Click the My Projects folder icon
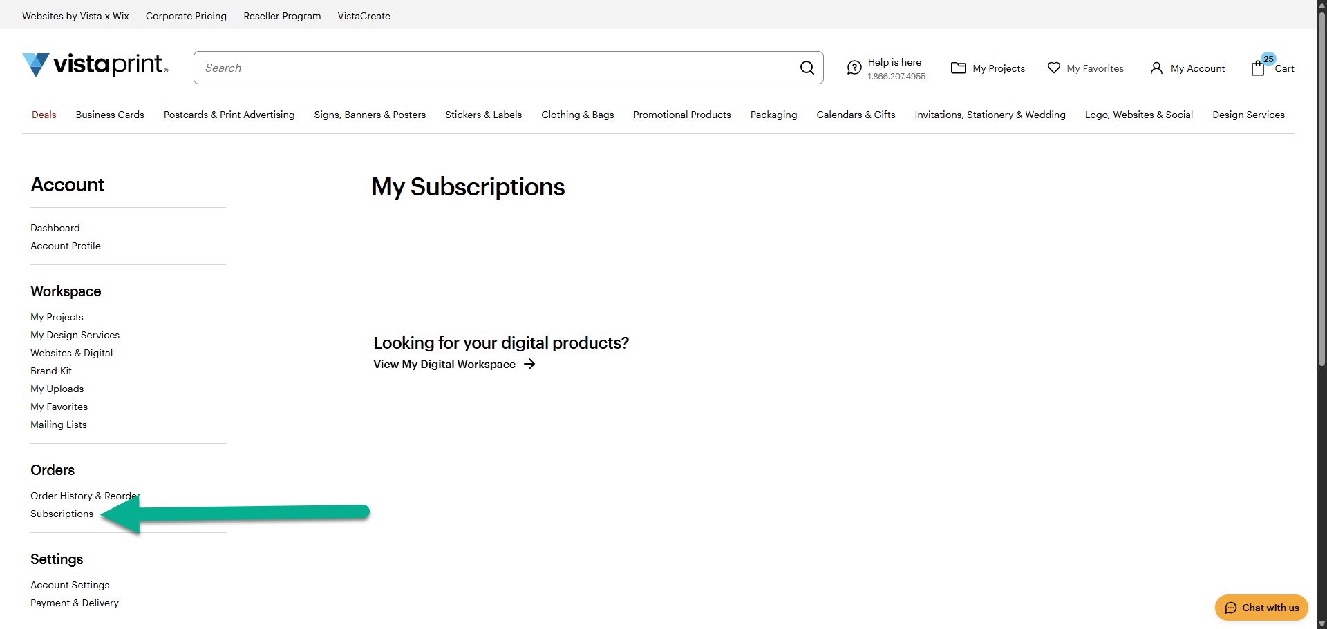 click(958, 68)
